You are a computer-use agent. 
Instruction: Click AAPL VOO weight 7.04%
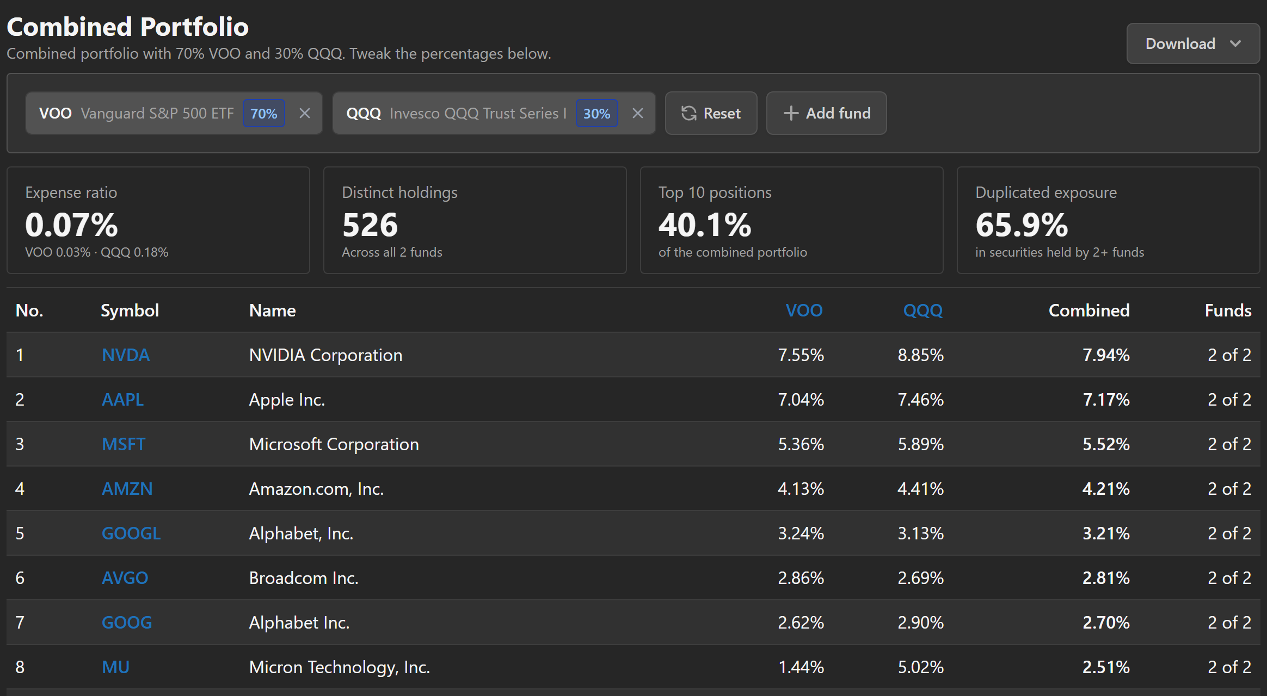(x=801, y=400)
